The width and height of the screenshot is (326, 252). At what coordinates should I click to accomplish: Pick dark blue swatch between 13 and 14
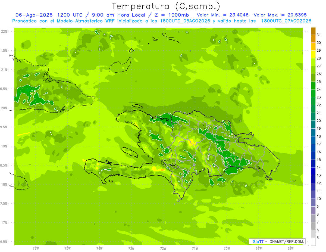(x=313, y=172)
